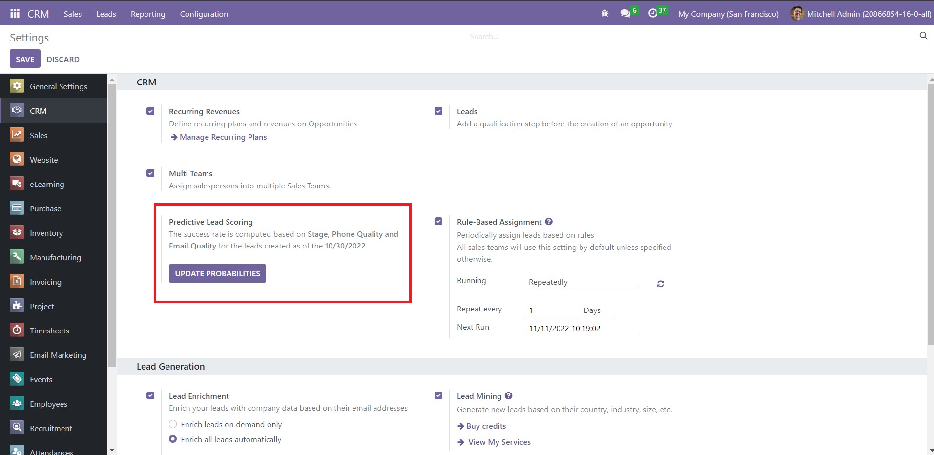This screenshot has height=455, width=934.
Task: Open the apps grid menu icon
Action: [15, 14]
